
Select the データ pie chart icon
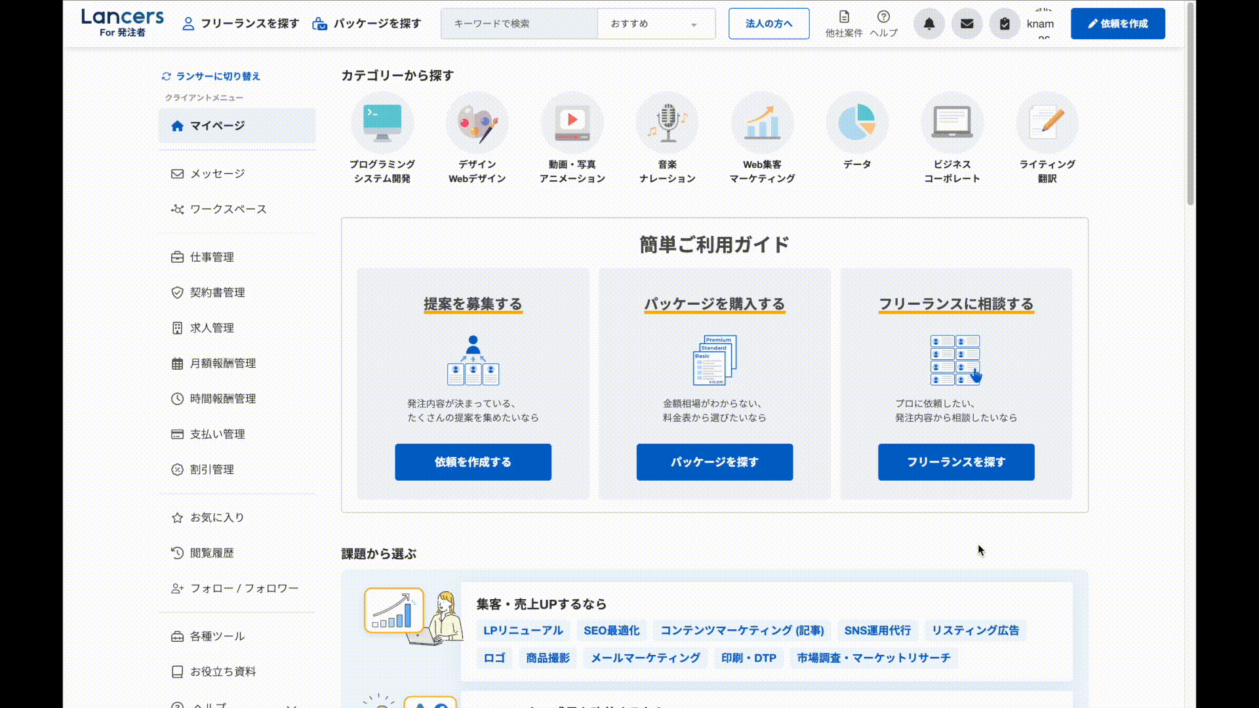pos(857,123)
